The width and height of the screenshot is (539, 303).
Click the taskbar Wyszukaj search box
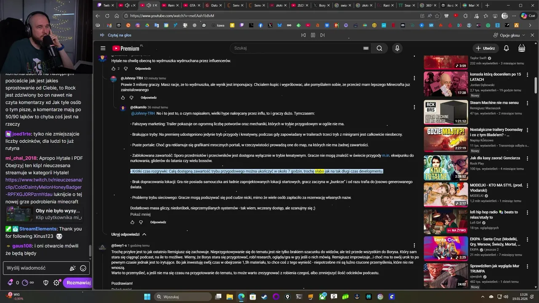click(183, 297)
